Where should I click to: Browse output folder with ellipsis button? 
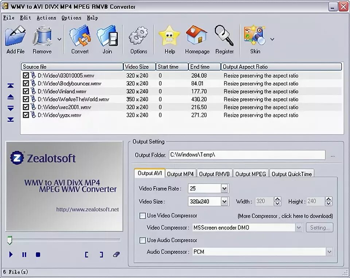332,156
